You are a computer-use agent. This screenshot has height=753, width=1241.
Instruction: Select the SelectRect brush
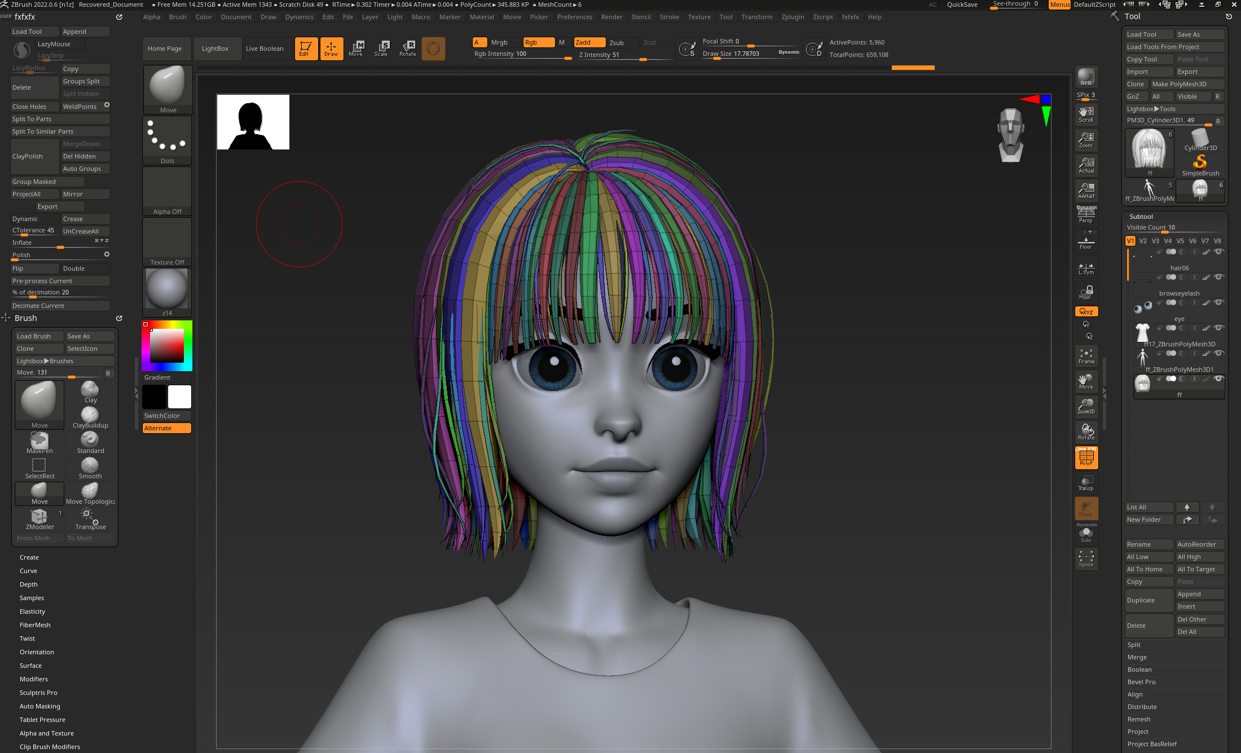[39, 468]
